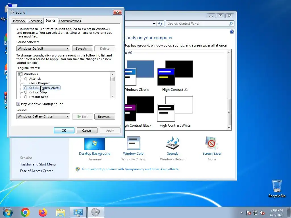The width and height of the screenshot is (291, 218).
Task: Switch to the Recording tab
Action: click(x=35, y=21)
